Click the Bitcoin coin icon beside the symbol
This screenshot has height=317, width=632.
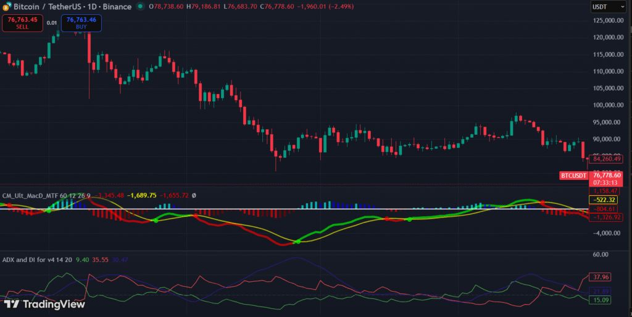point(7,7)
